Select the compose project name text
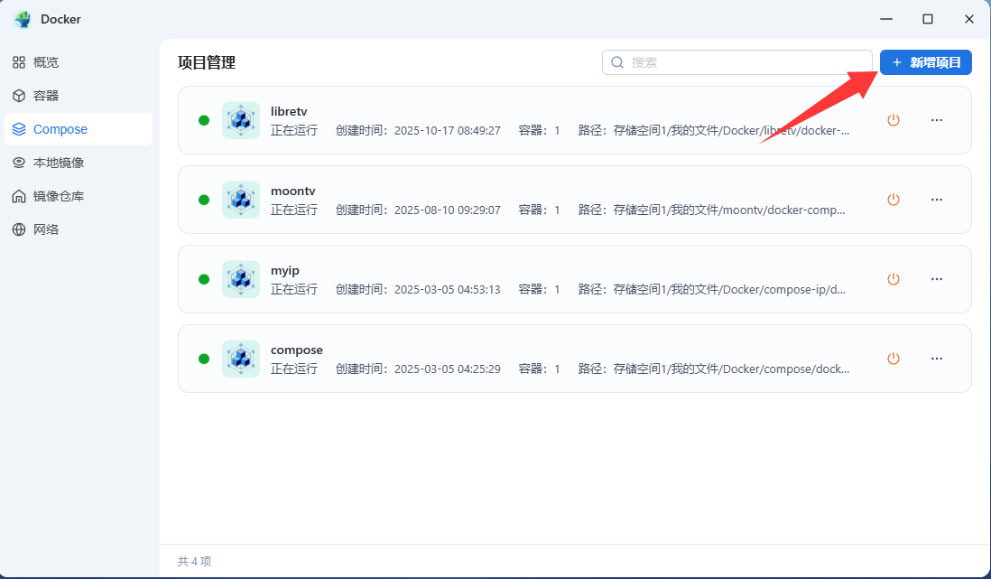991x579 pixels. (296, 350)
